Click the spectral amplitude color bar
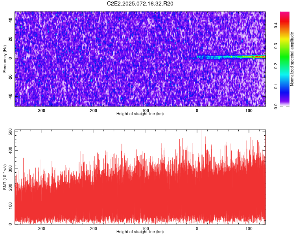The width and height of the screenshot is (295, 236). 285,59
